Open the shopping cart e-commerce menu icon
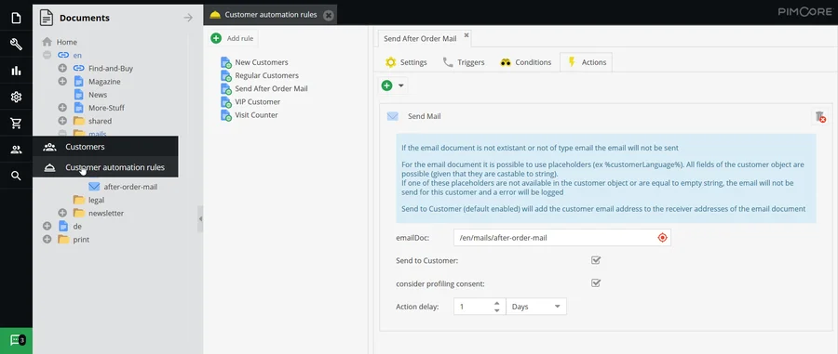838x354 pixels. pos(16,124)
